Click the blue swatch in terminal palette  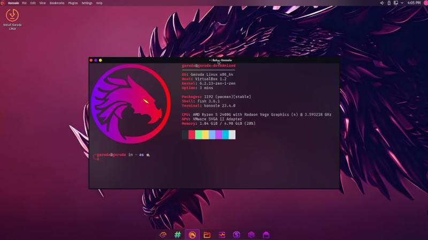tap(212, 135)
